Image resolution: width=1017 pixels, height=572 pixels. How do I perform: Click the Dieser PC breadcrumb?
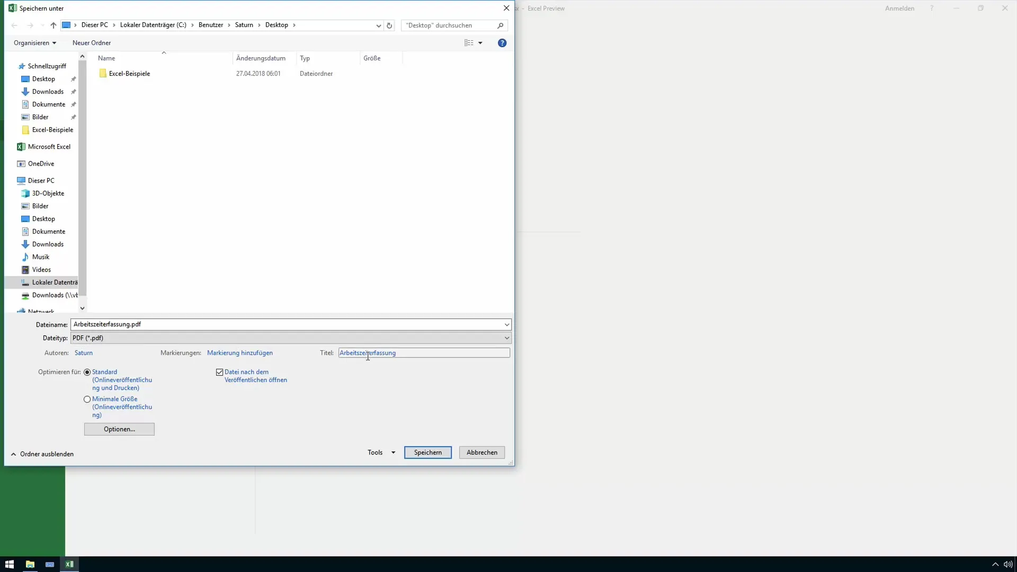coord(94,25)
